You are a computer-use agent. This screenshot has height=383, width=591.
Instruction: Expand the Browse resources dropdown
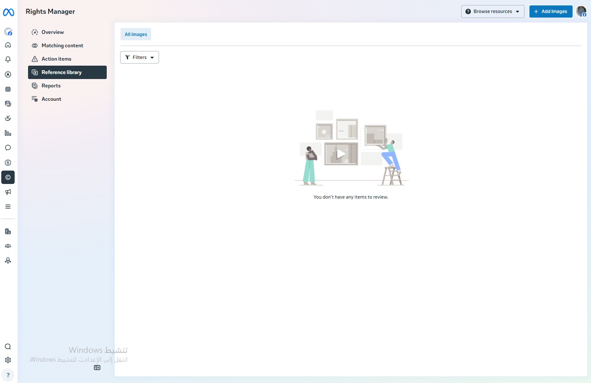click(493, 11)
